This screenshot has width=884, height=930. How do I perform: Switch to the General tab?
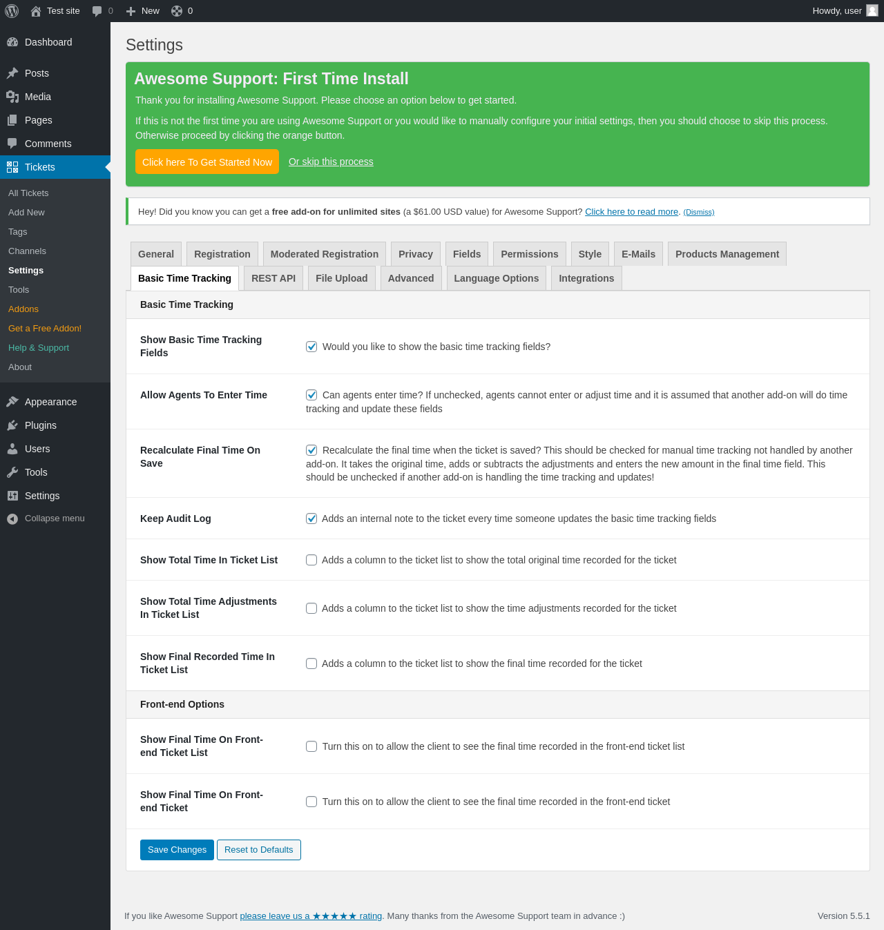point(156,254)
